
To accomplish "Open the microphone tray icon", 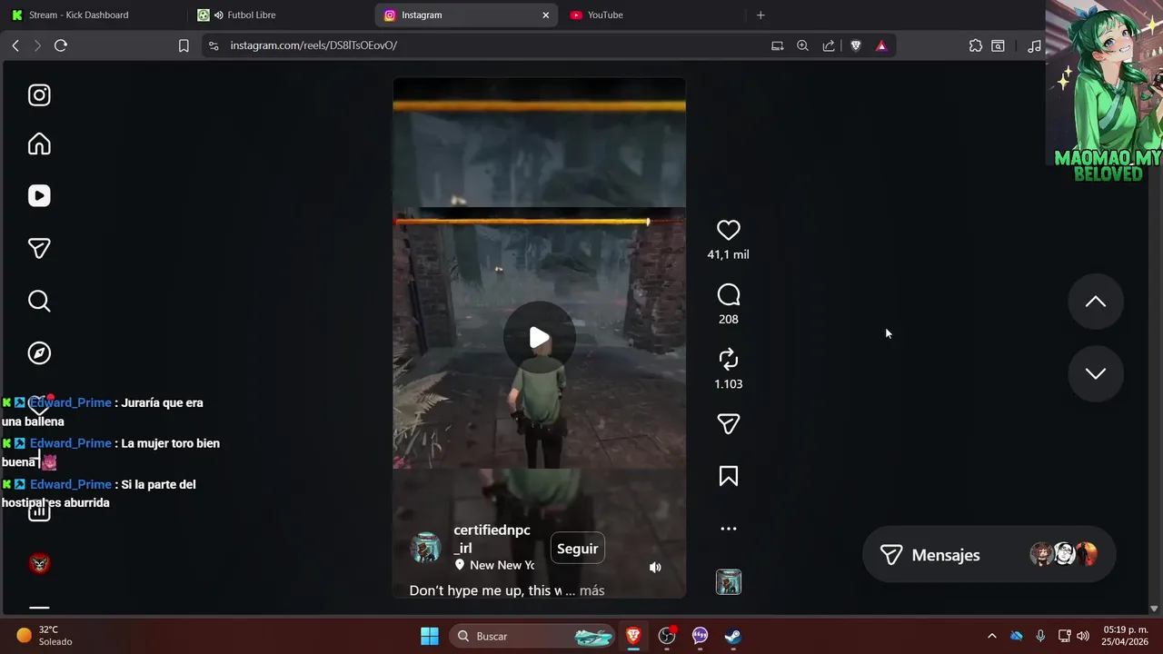I will (x=1040, y=636).
